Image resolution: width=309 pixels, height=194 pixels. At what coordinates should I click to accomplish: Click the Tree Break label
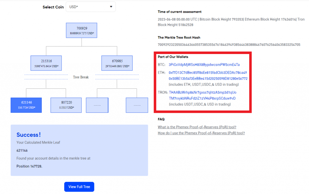coord(80,77)
